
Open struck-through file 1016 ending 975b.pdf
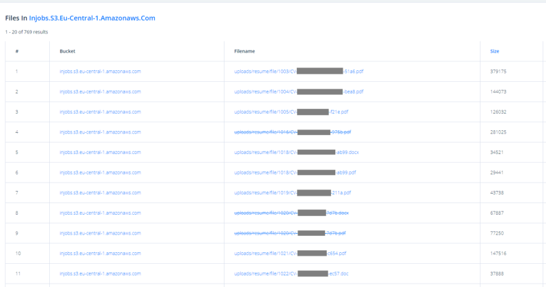coord(293,132)
